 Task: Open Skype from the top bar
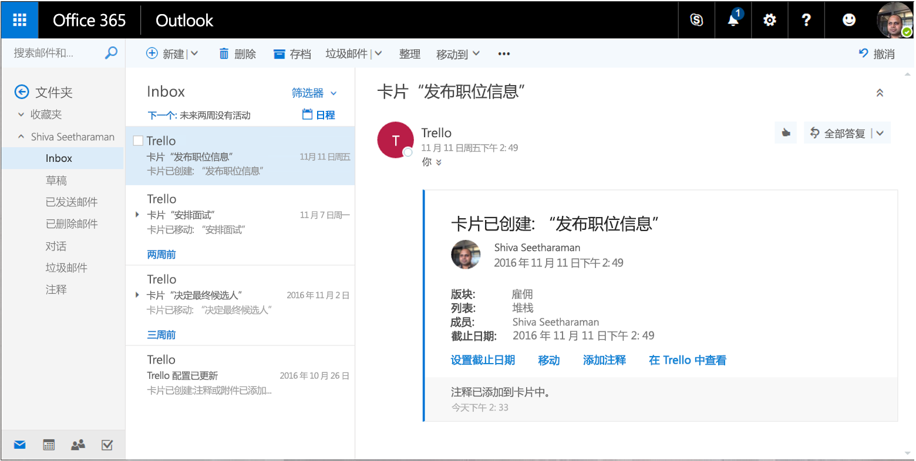pyautogui.click(x=696, y=20)
